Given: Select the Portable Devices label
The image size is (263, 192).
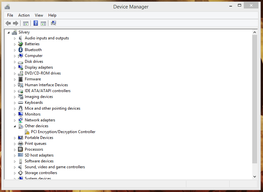Looking at the screenshot, I should point(39,138).
